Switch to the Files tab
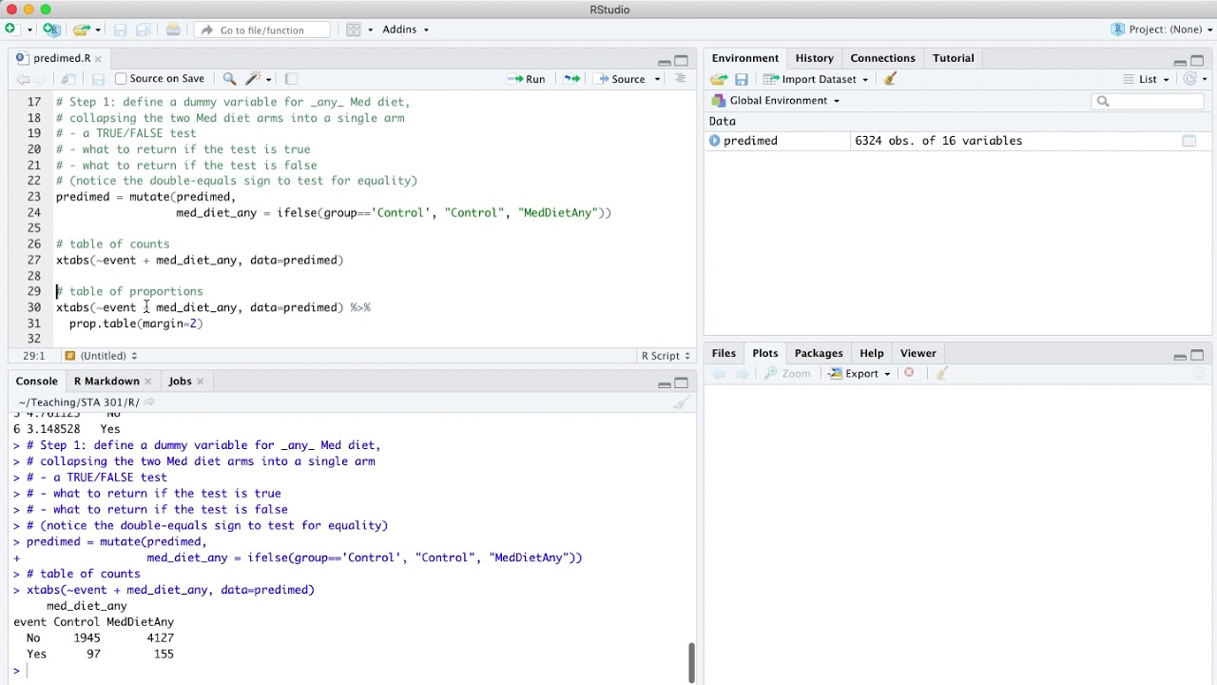Screen dimensions: 1217x685 [724, 353]
